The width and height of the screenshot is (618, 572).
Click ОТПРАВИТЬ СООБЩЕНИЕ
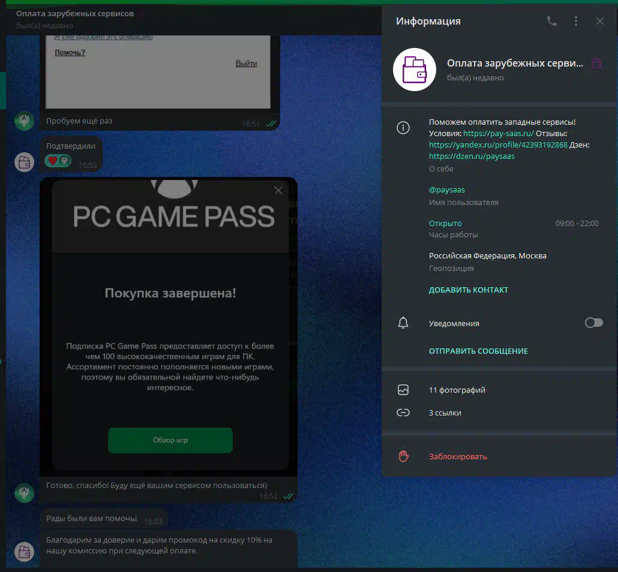tap(478, 351)
